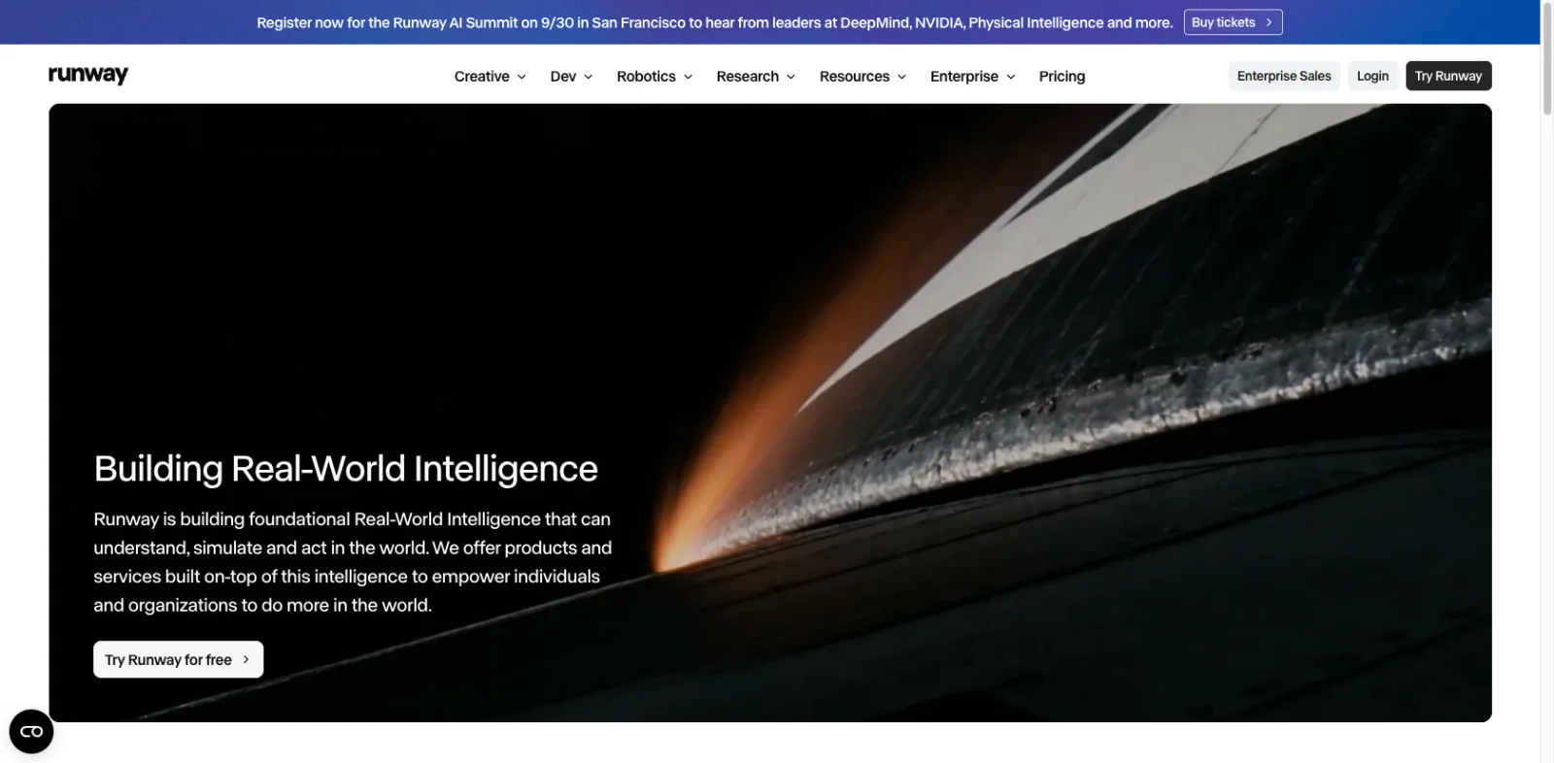Open the Enterprise nav menu
The height and width of the screenshot is (763, 1554).
972,77
